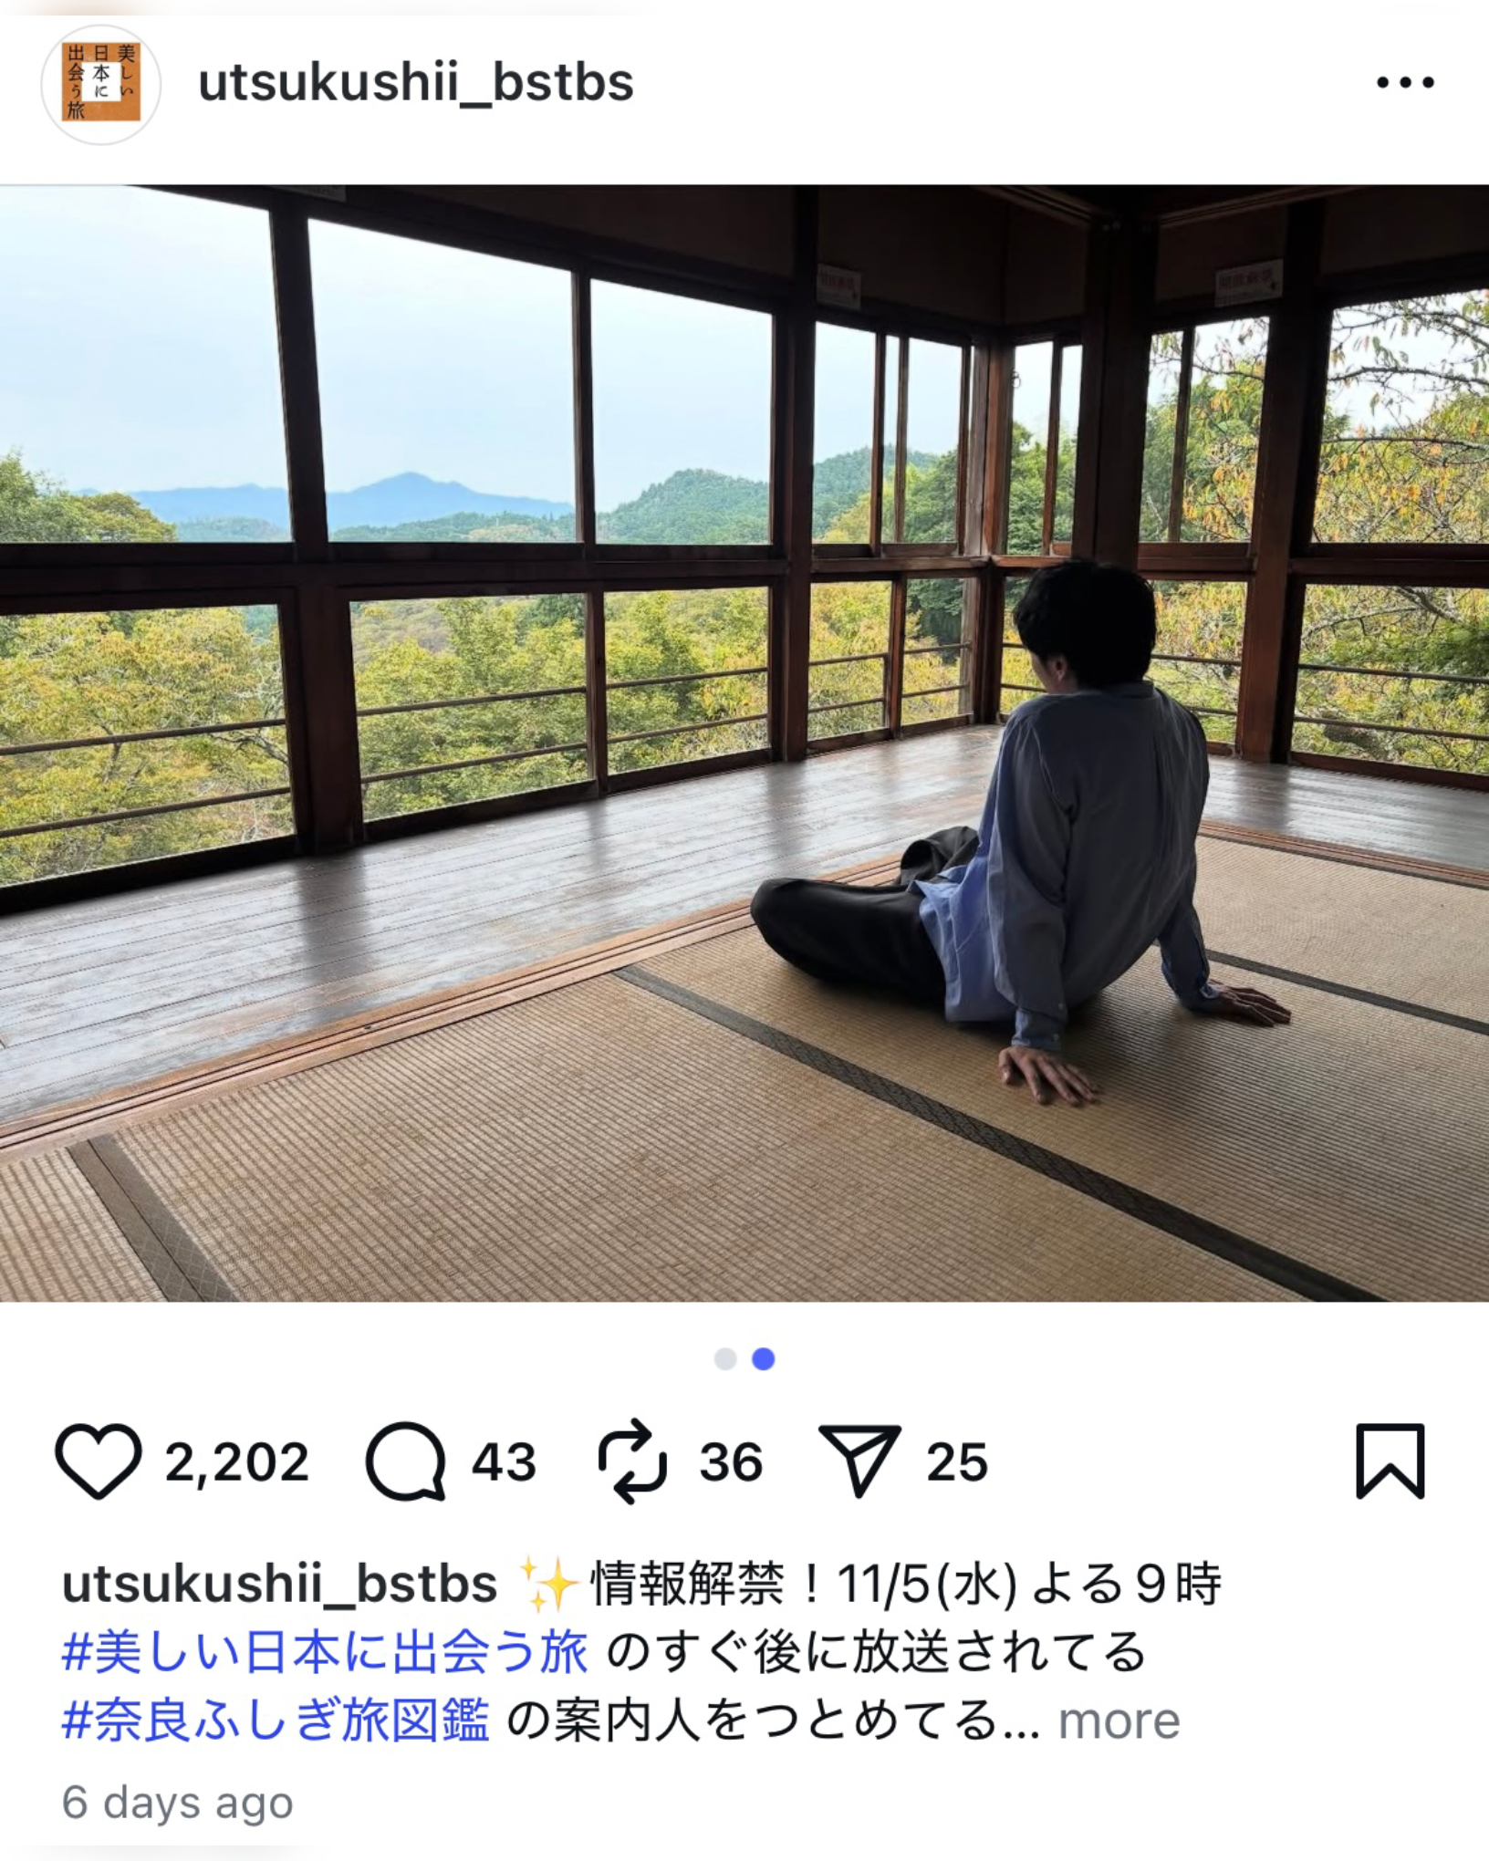
Task: Select the second carousel dot indicator
Action: pos(764,1359)
